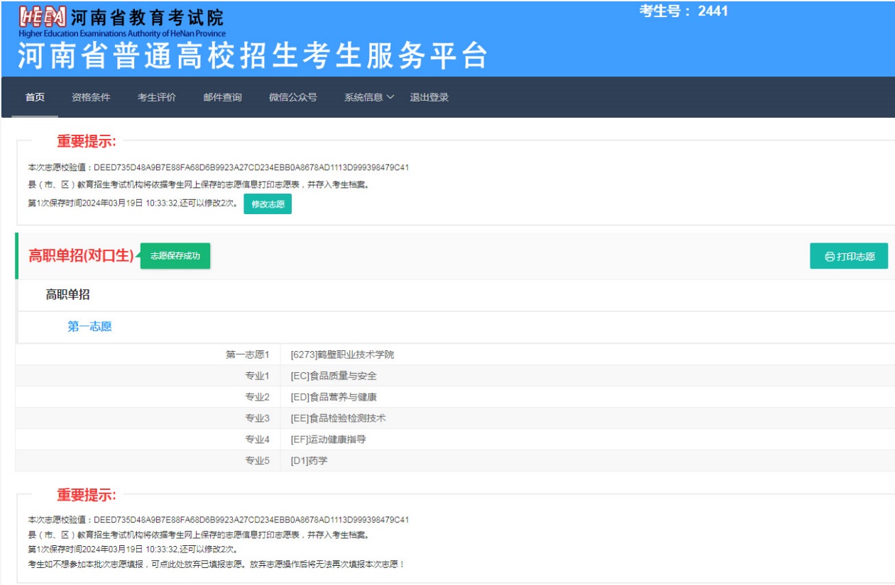This screenshot has width=895, height=585.
Task: Select 邮件查询 in the navigation bar
Action: pos(222,97)
